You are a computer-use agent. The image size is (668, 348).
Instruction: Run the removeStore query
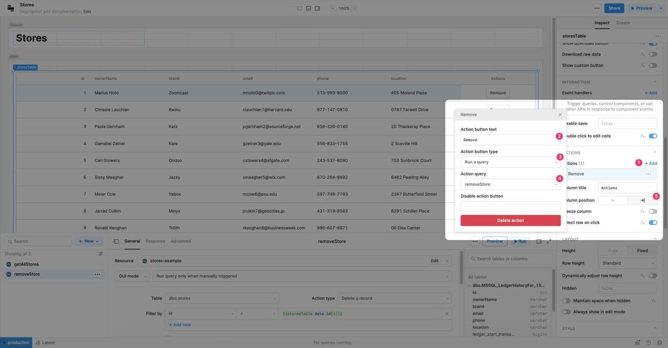520,241
